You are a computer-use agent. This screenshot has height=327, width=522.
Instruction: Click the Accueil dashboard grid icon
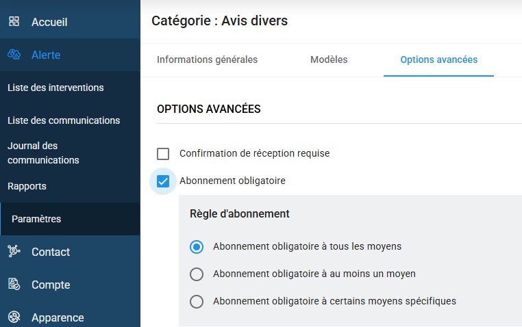[x=14, y=21]
